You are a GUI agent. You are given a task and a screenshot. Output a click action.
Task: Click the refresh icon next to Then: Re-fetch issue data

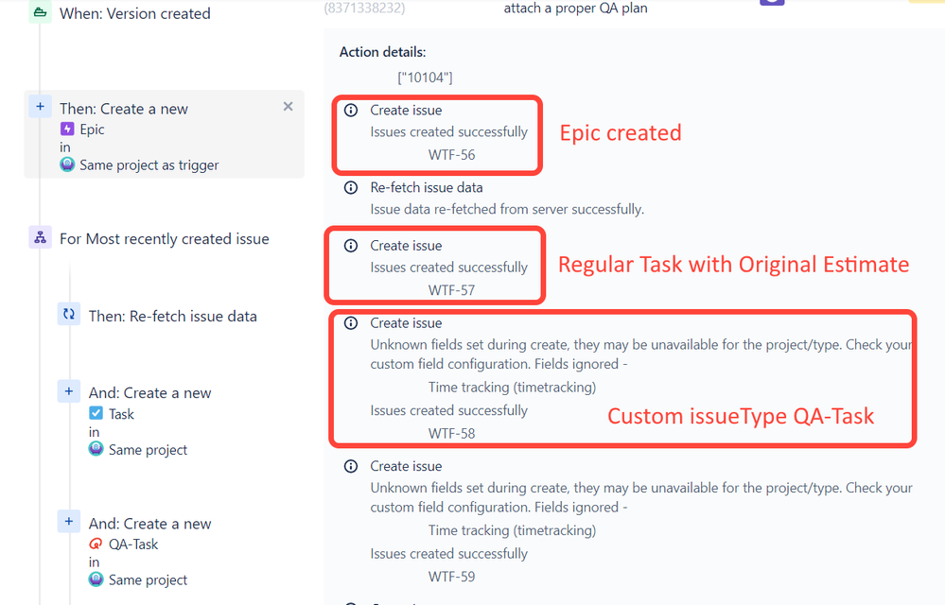click(67, 316)
